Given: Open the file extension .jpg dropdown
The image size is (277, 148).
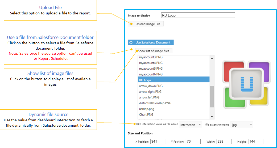Looking at the screenshot, I should tap(242, 125).
